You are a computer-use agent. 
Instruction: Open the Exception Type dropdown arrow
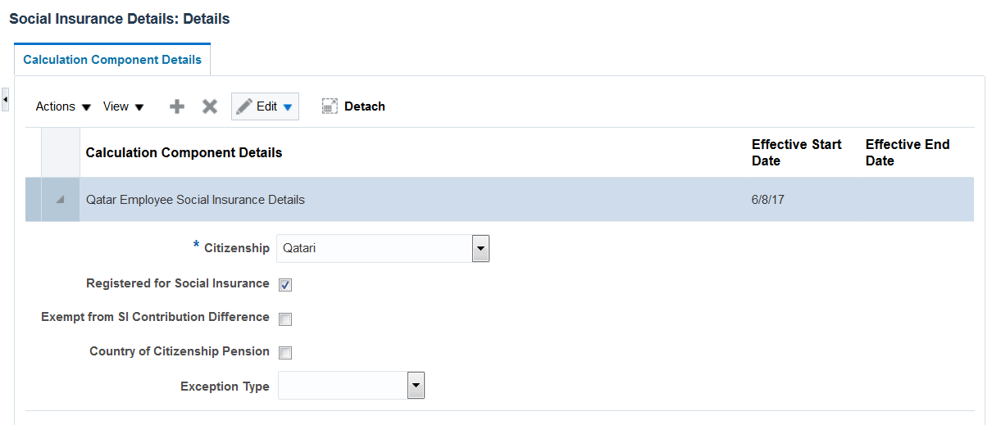pyautogui.click(x=416, y=385)
